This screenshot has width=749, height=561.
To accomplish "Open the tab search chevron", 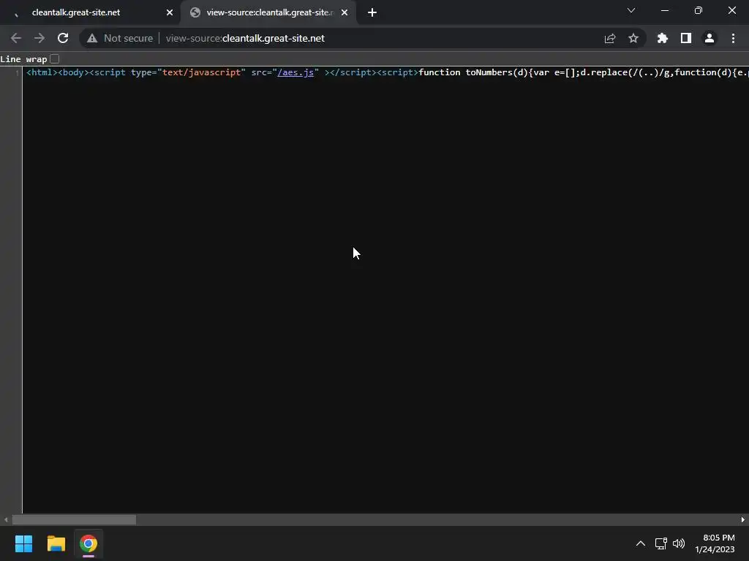I will pyautogui.click(x=631, y=10).
